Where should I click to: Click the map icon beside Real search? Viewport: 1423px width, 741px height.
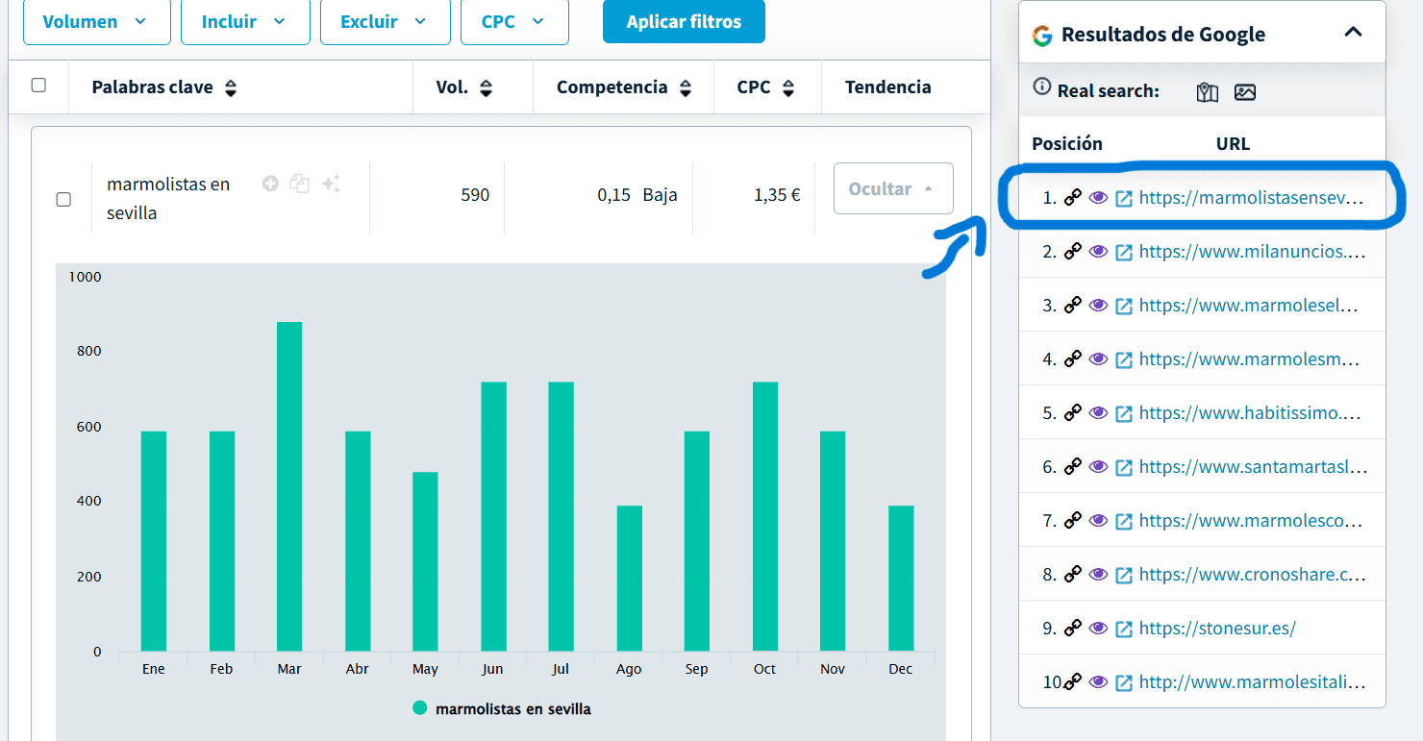(1208, 92)
